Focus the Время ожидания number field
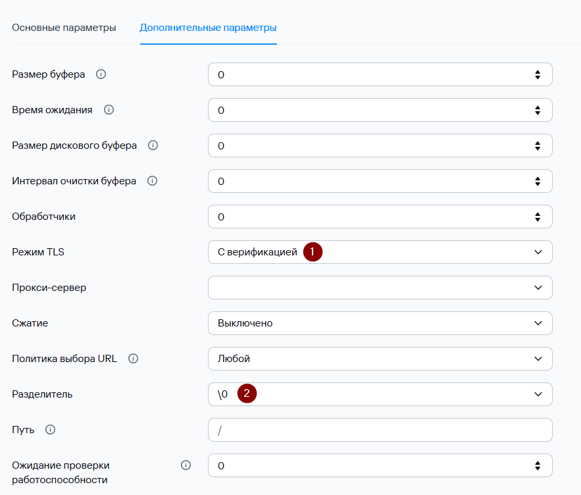This screenshot has height=495, width=581. click(x=368, y=110)
